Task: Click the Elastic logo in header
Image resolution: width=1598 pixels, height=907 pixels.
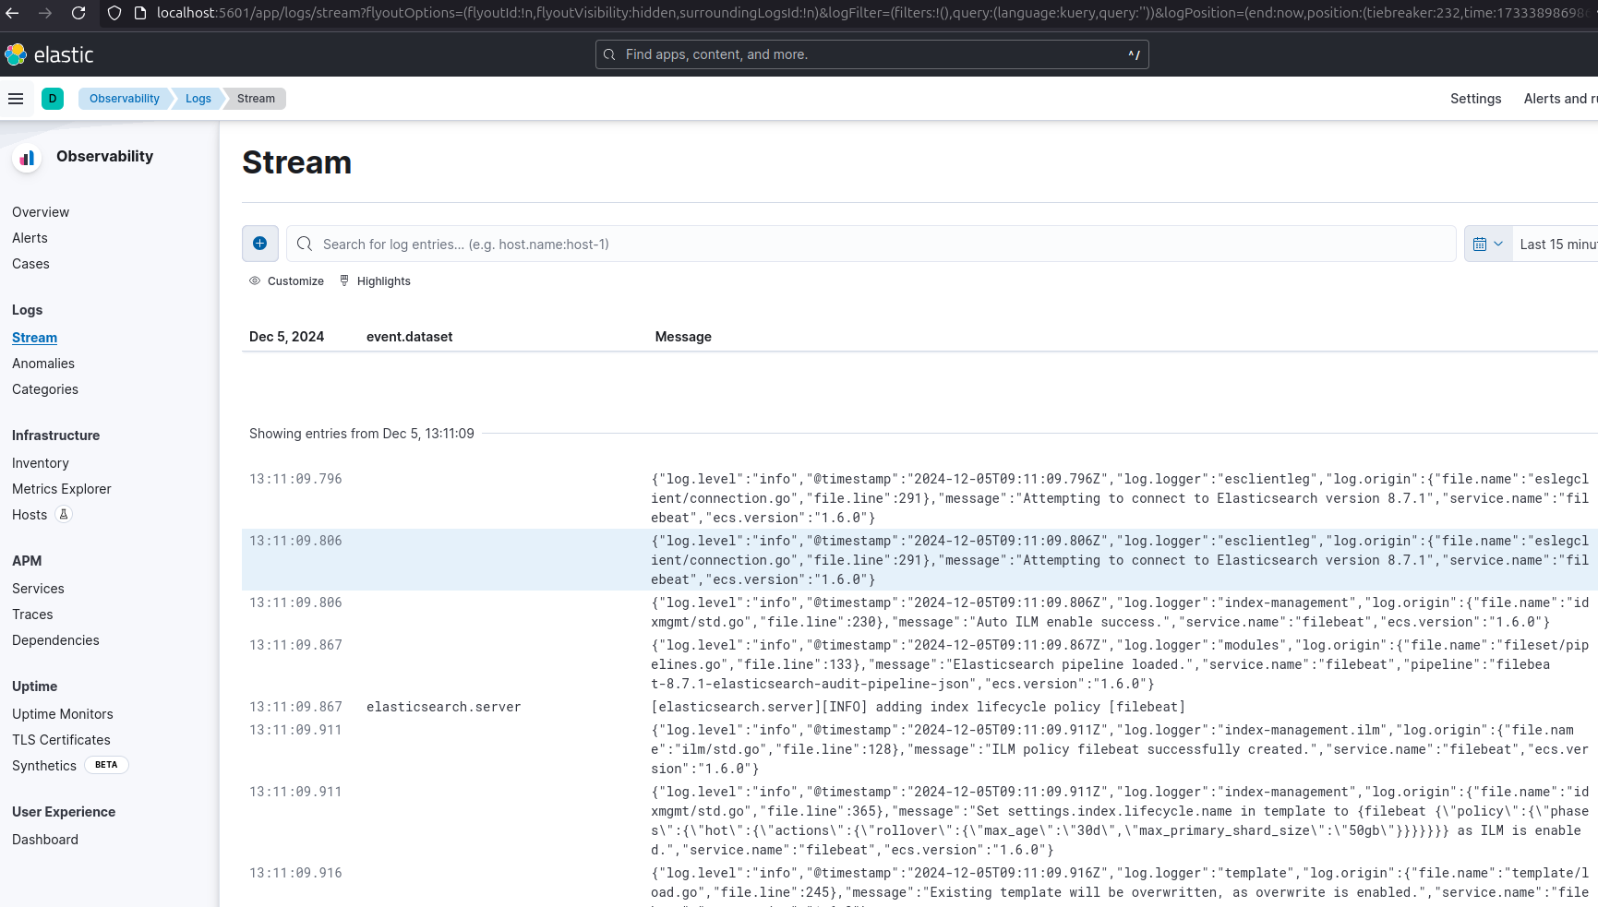Action: pos(50,55)
